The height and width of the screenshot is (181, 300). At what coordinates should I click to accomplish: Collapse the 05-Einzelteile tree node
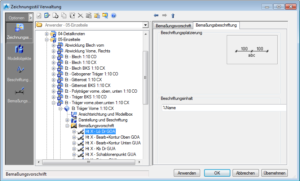pos(47,40)
